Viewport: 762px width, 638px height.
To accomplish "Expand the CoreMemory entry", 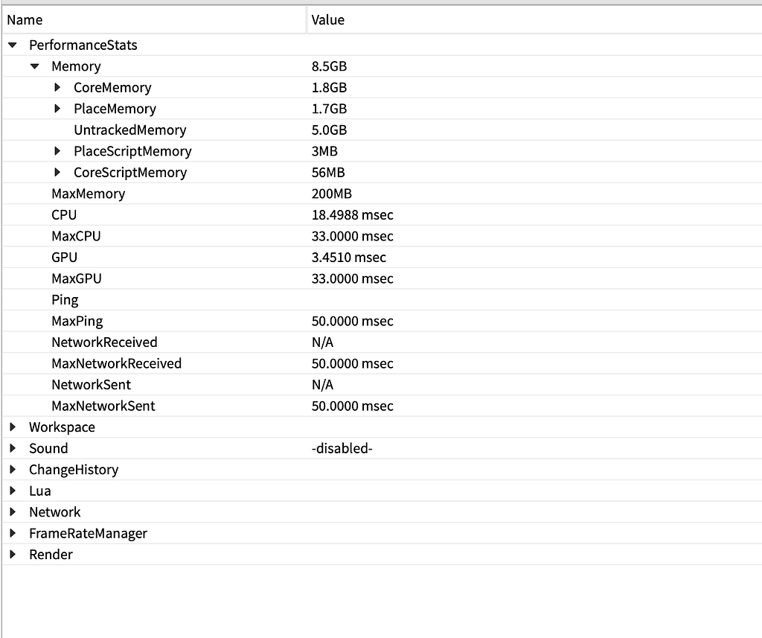I will click(57, 87).
